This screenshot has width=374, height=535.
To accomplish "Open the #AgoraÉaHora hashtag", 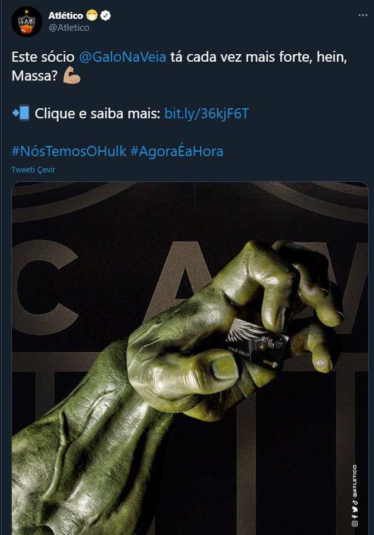I will (177, 151).
